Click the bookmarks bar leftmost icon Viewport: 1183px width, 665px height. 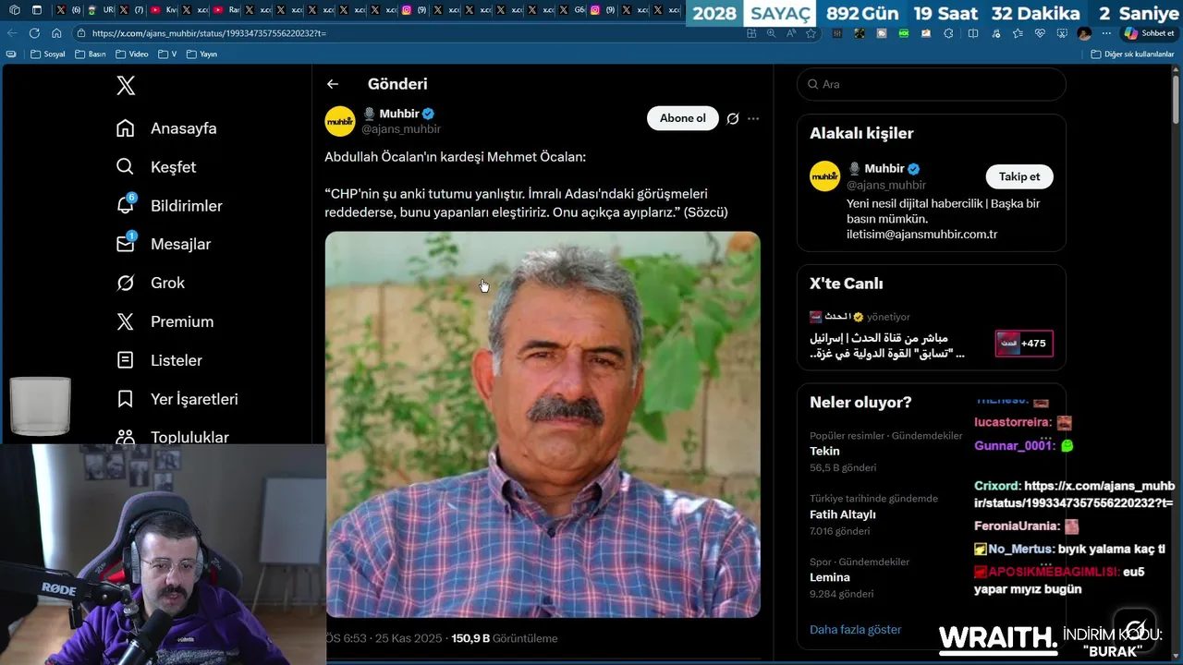pos(11,54)
